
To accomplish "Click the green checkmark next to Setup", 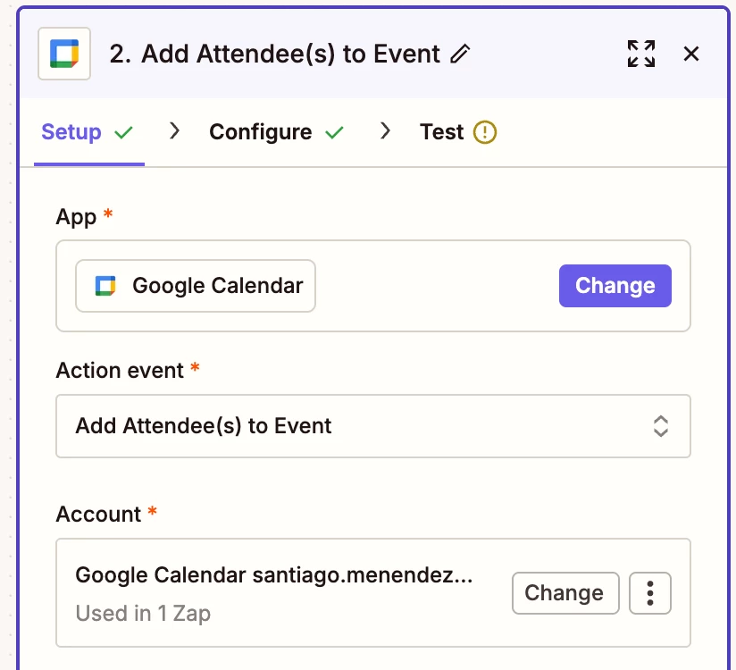I will click(124, 132).
